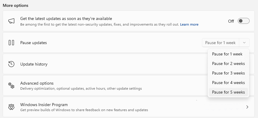Open Advanced options settings title
258x118 pixels.
37,83
